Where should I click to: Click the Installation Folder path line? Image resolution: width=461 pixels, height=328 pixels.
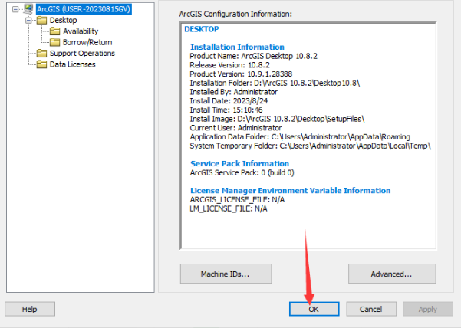coord(275,83)
